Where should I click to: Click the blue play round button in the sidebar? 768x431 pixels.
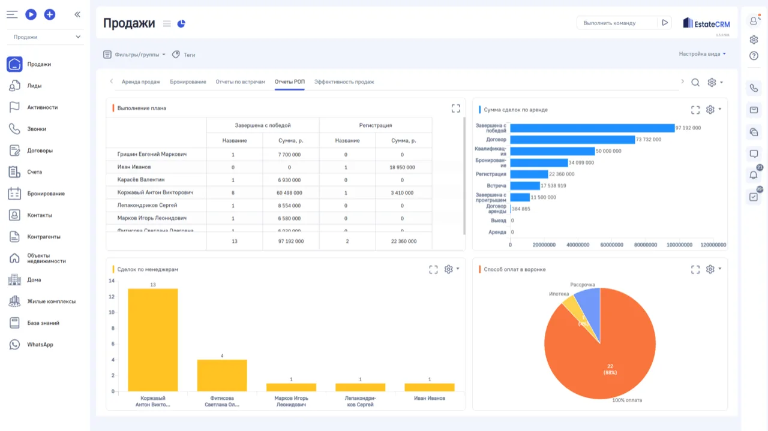[31, 14]
